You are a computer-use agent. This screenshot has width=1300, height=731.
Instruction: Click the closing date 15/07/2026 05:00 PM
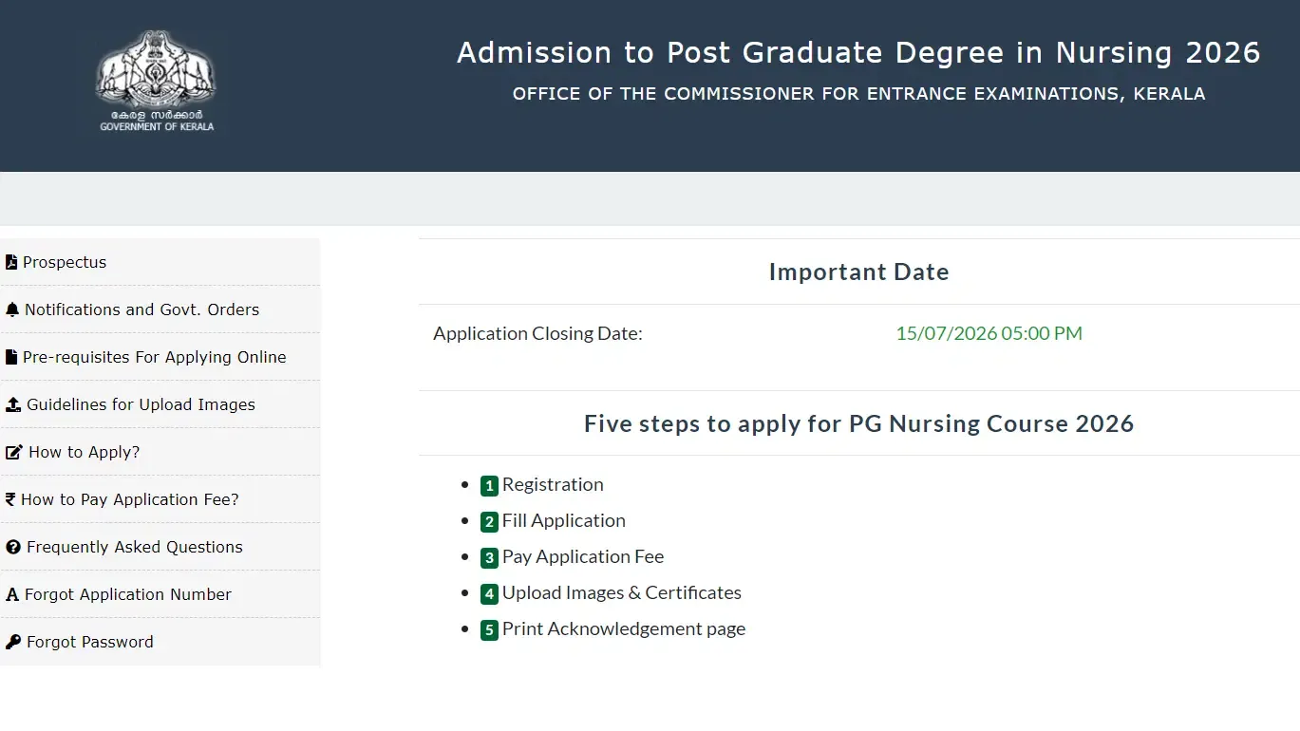click(989, 333)
